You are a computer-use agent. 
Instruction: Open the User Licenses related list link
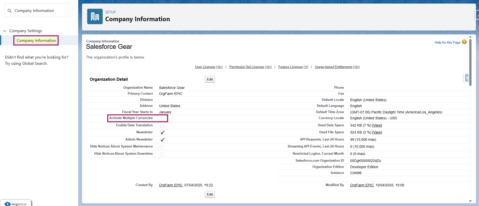click(209, 67)
